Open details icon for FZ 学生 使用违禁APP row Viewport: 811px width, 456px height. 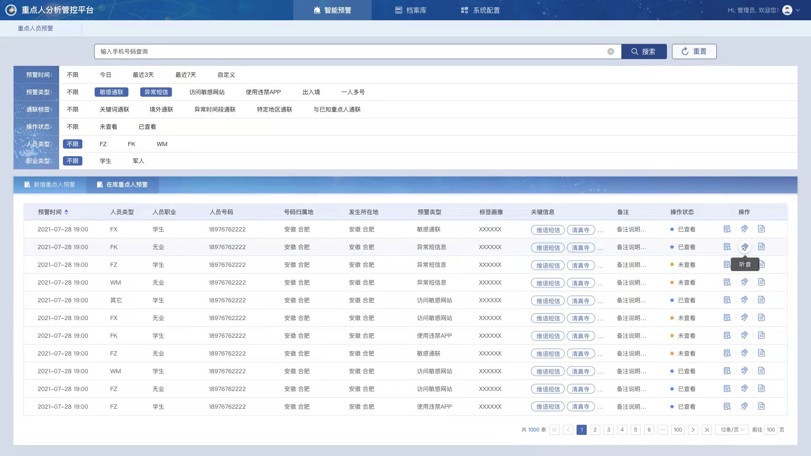click(727, 406)
